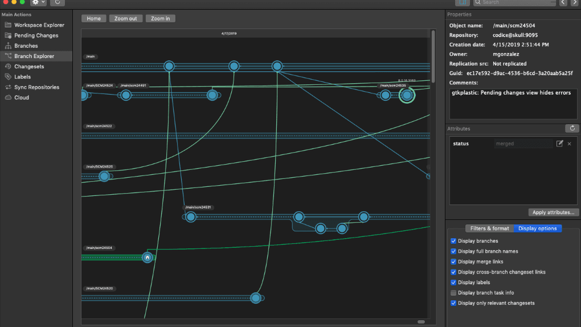This screenshot has height=327, width=581.
Task: Click the Cloud sidebar icon
Action: [8, 97]
